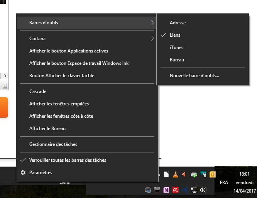Click the Paramètres gear icon

coord(23,173)
